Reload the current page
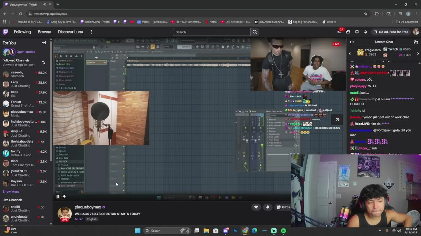421x236 pixels. point(20,14)
